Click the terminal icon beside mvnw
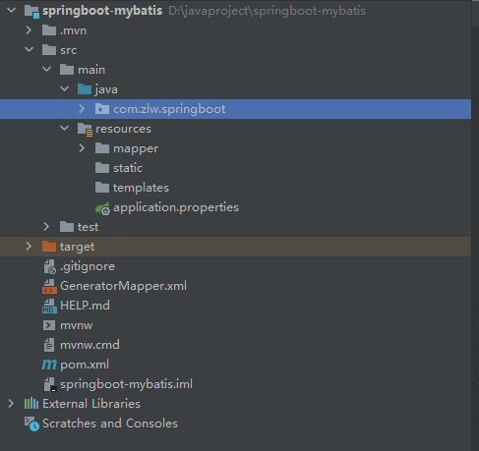 tap(49, 325)
